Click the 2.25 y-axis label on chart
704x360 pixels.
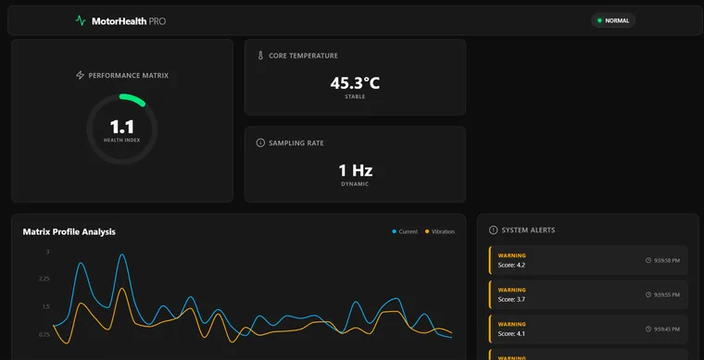pos(44,279)
